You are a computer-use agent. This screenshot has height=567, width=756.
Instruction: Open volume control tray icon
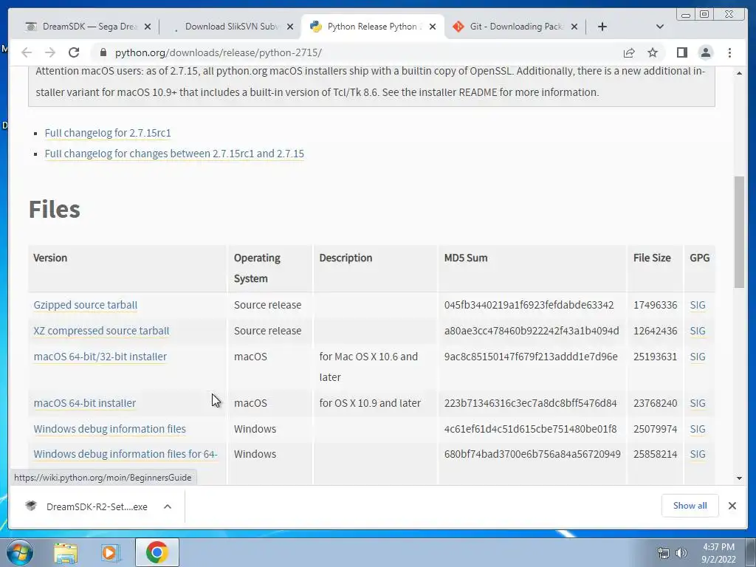[x=681, y=553]
